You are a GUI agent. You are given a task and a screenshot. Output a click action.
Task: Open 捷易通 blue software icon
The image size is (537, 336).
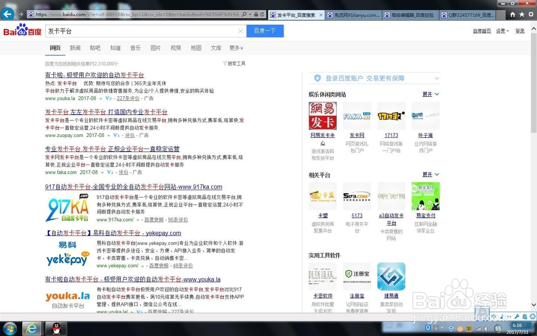point(391,276)
